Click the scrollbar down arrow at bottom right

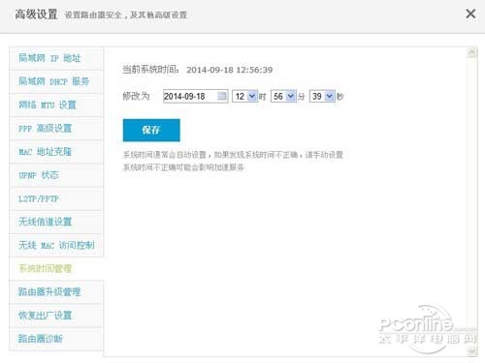(x=472, y=351)
